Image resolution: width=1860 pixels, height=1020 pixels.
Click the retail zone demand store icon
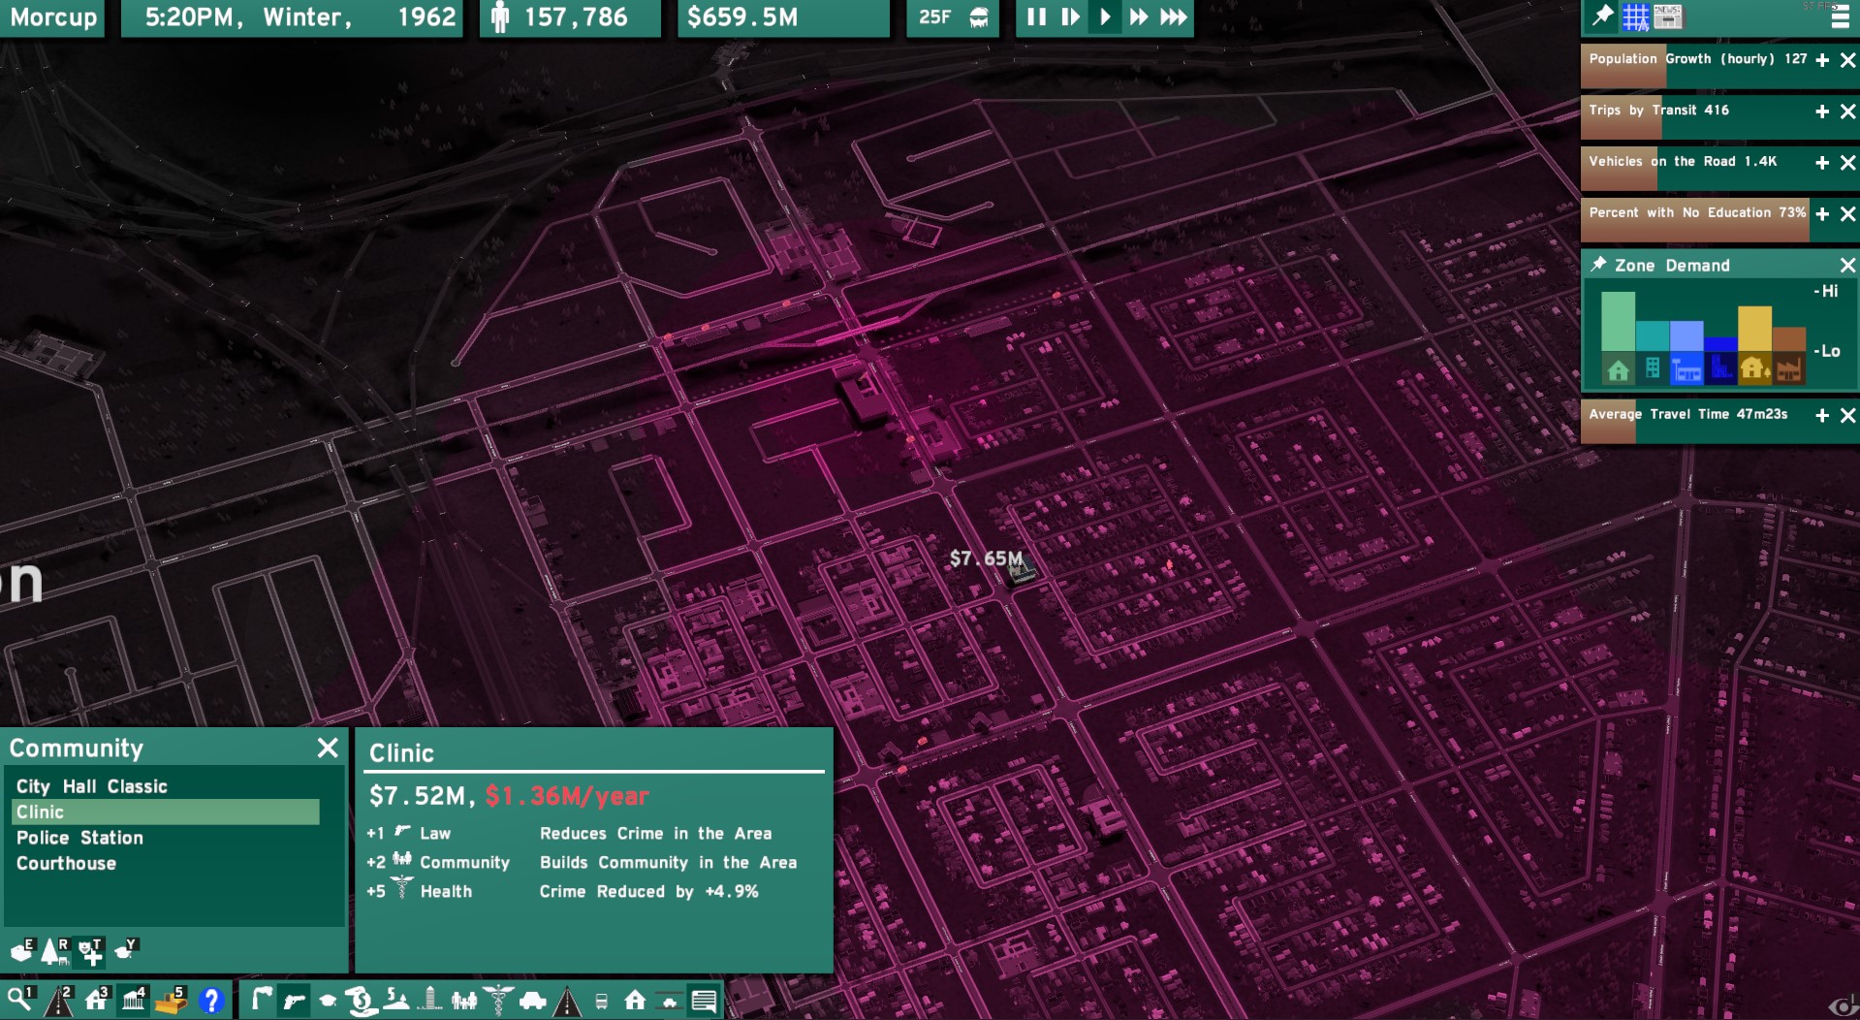pos(1687,369)
